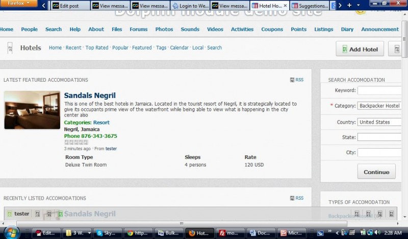Open the Activities menu item
The width and height of the screenshot is (408, 239).
[242, 29]
